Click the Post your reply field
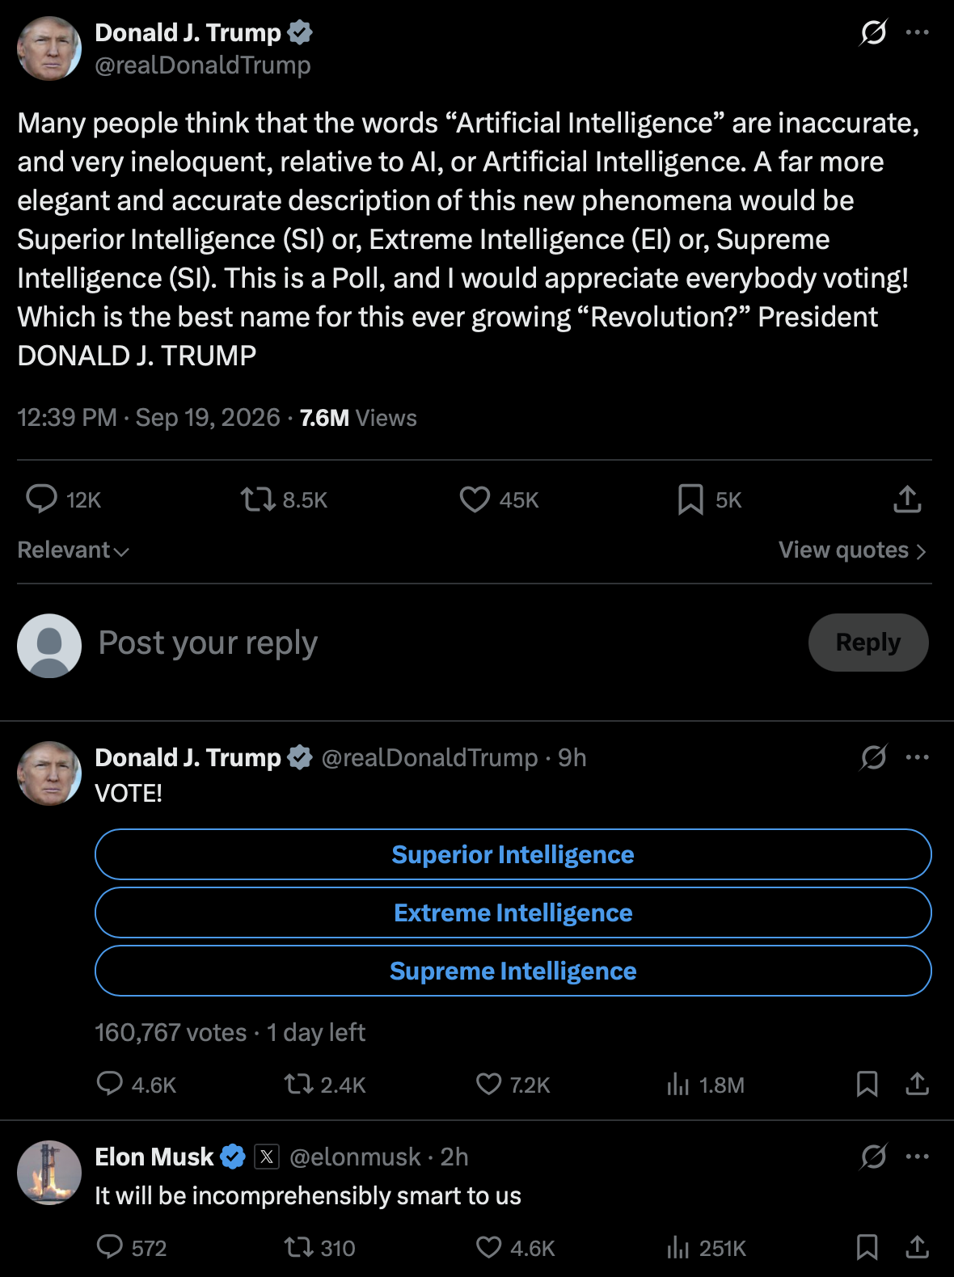The width and height of the screenshot is (954, 1277). pos(445,643)
